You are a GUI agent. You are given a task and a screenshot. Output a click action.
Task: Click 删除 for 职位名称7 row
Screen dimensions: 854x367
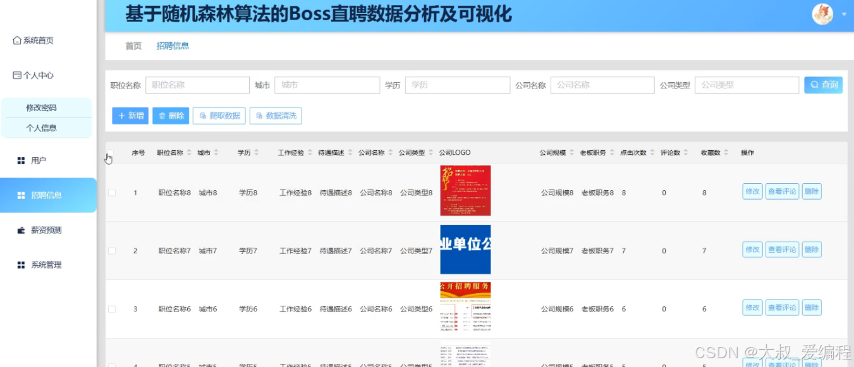(x=812, y=250)
